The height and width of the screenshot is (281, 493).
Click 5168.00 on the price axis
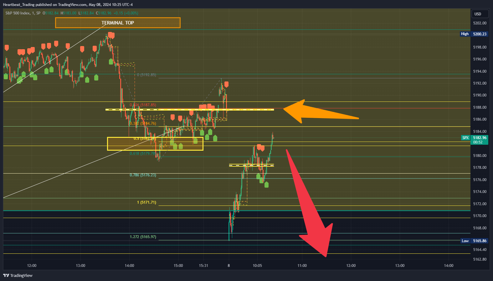tap(480, 228)
